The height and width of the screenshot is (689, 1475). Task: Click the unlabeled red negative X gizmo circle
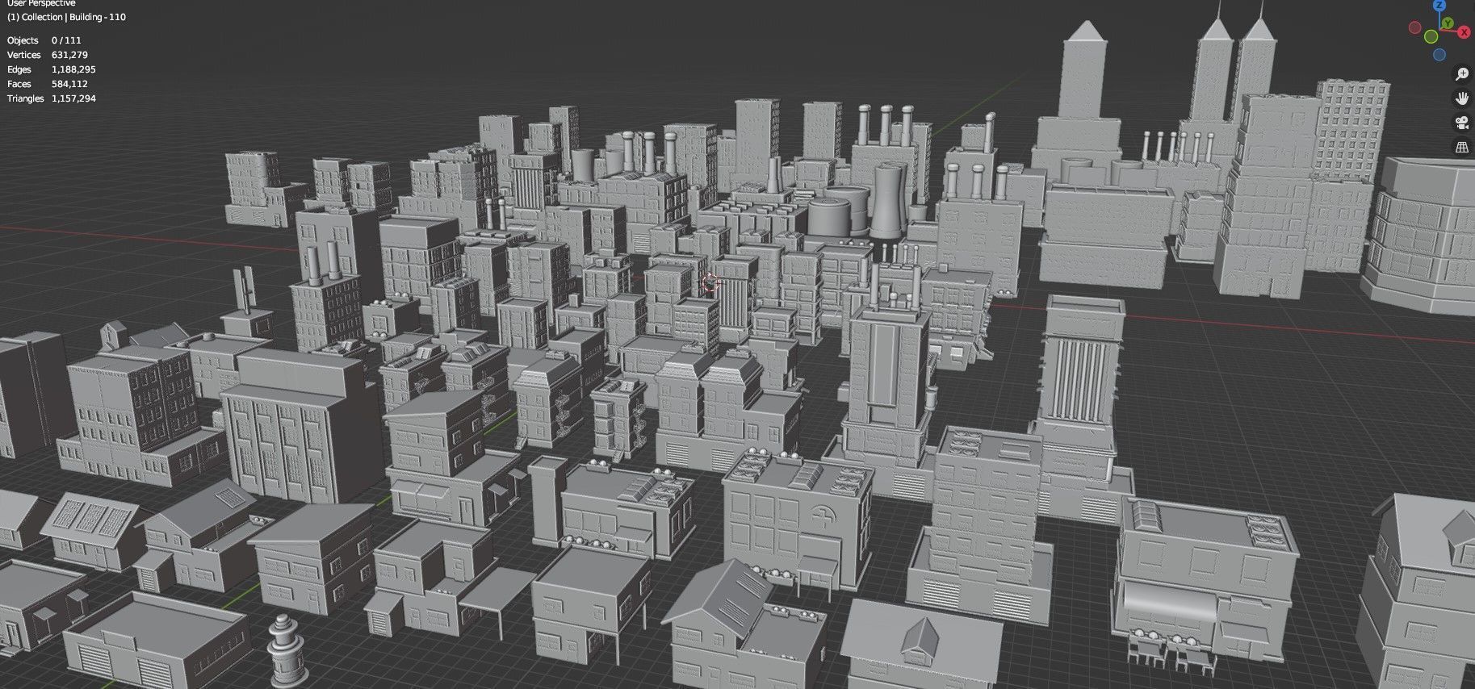(x=1414, y=27)
